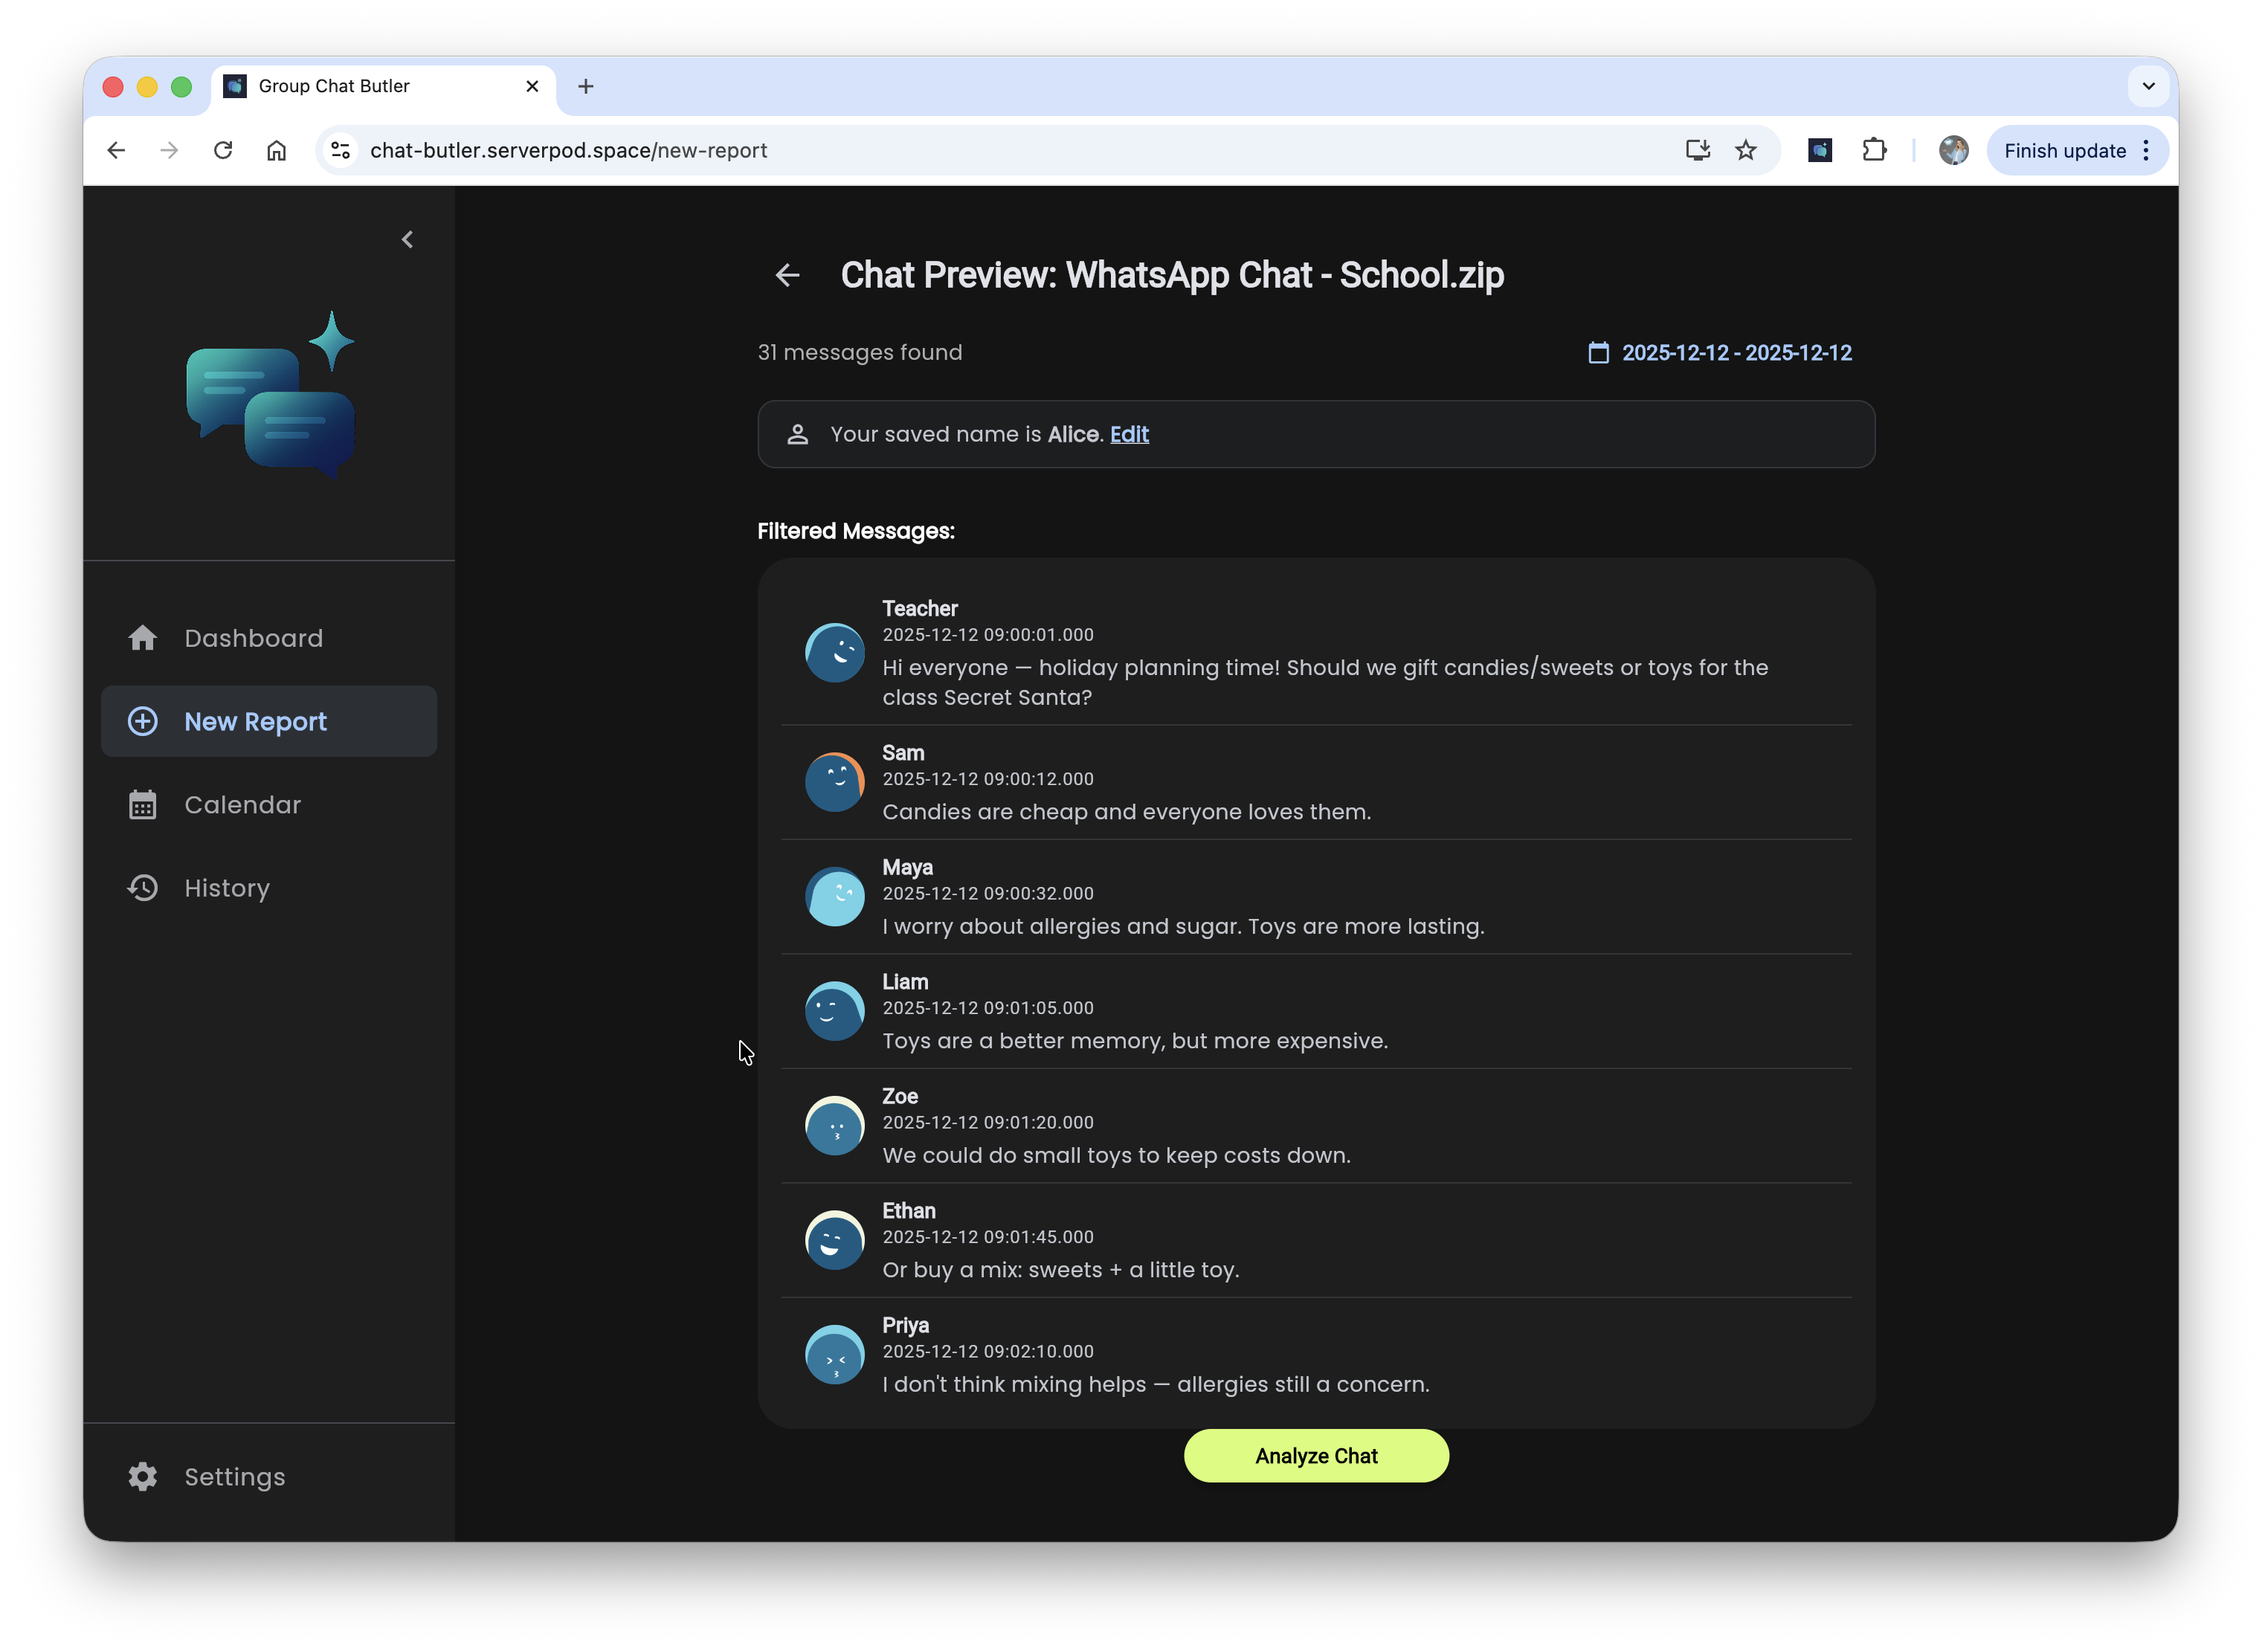Click the install app icon in the address bar
The image size is (2262, 1652).
pos(1697,150)
